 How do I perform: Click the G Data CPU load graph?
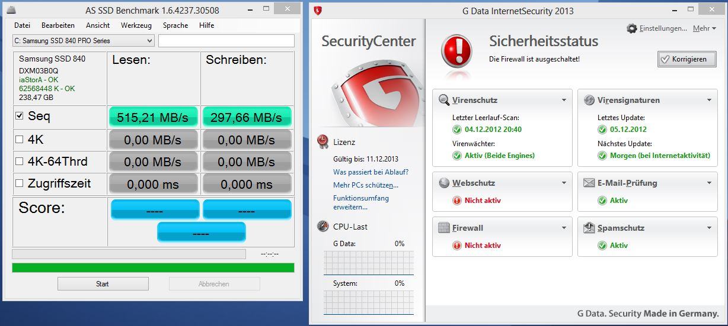tap(369, 263)
